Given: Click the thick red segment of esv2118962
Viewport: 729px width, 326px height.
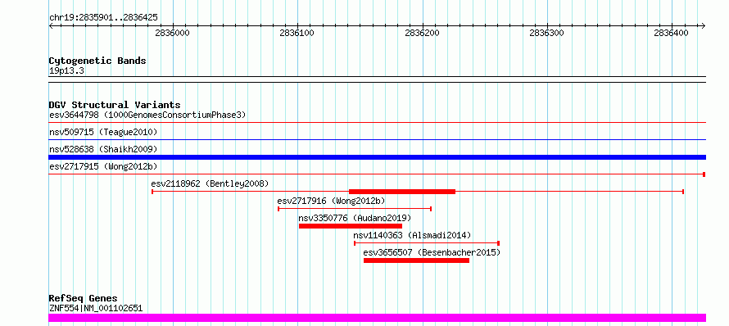Looking at the screenshot, I should coord(401,192).
